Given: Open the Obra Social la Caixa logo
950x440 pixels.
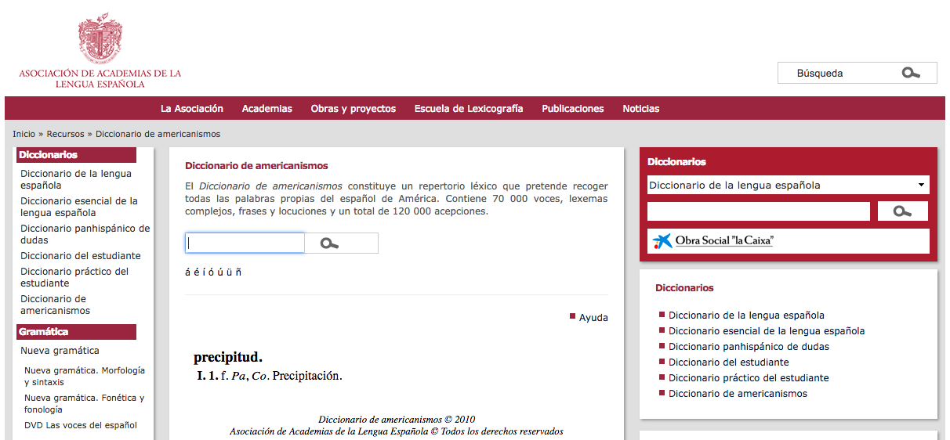Looking at the screenshot, I should [714, 241].
